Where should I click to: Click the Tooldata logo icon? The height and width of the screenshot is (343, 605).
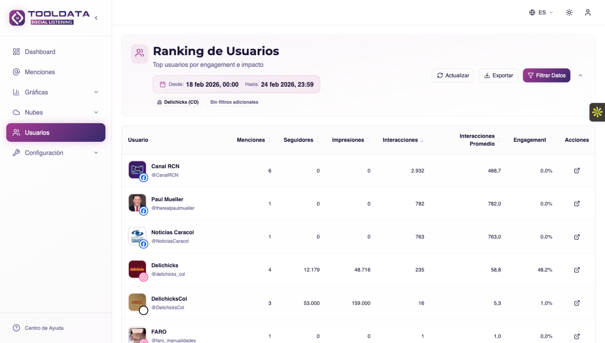tap(17, 18)
